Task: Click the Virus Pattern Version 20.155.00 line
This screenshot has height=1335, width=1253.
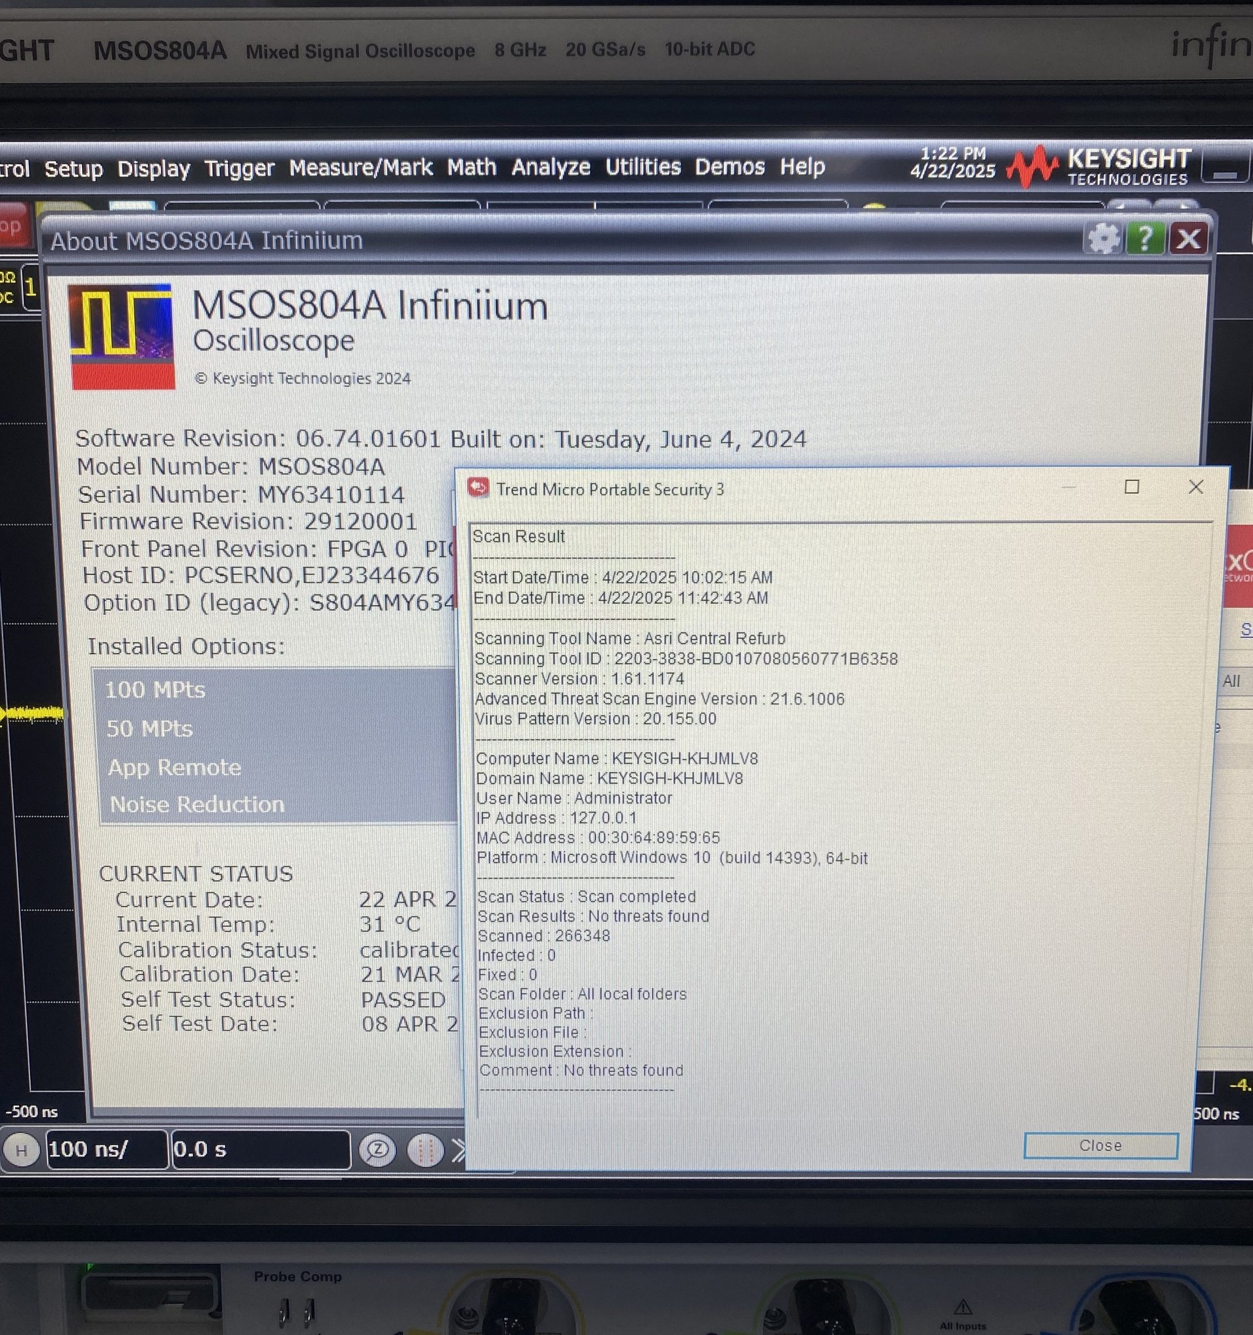Action: click(596, 718)
